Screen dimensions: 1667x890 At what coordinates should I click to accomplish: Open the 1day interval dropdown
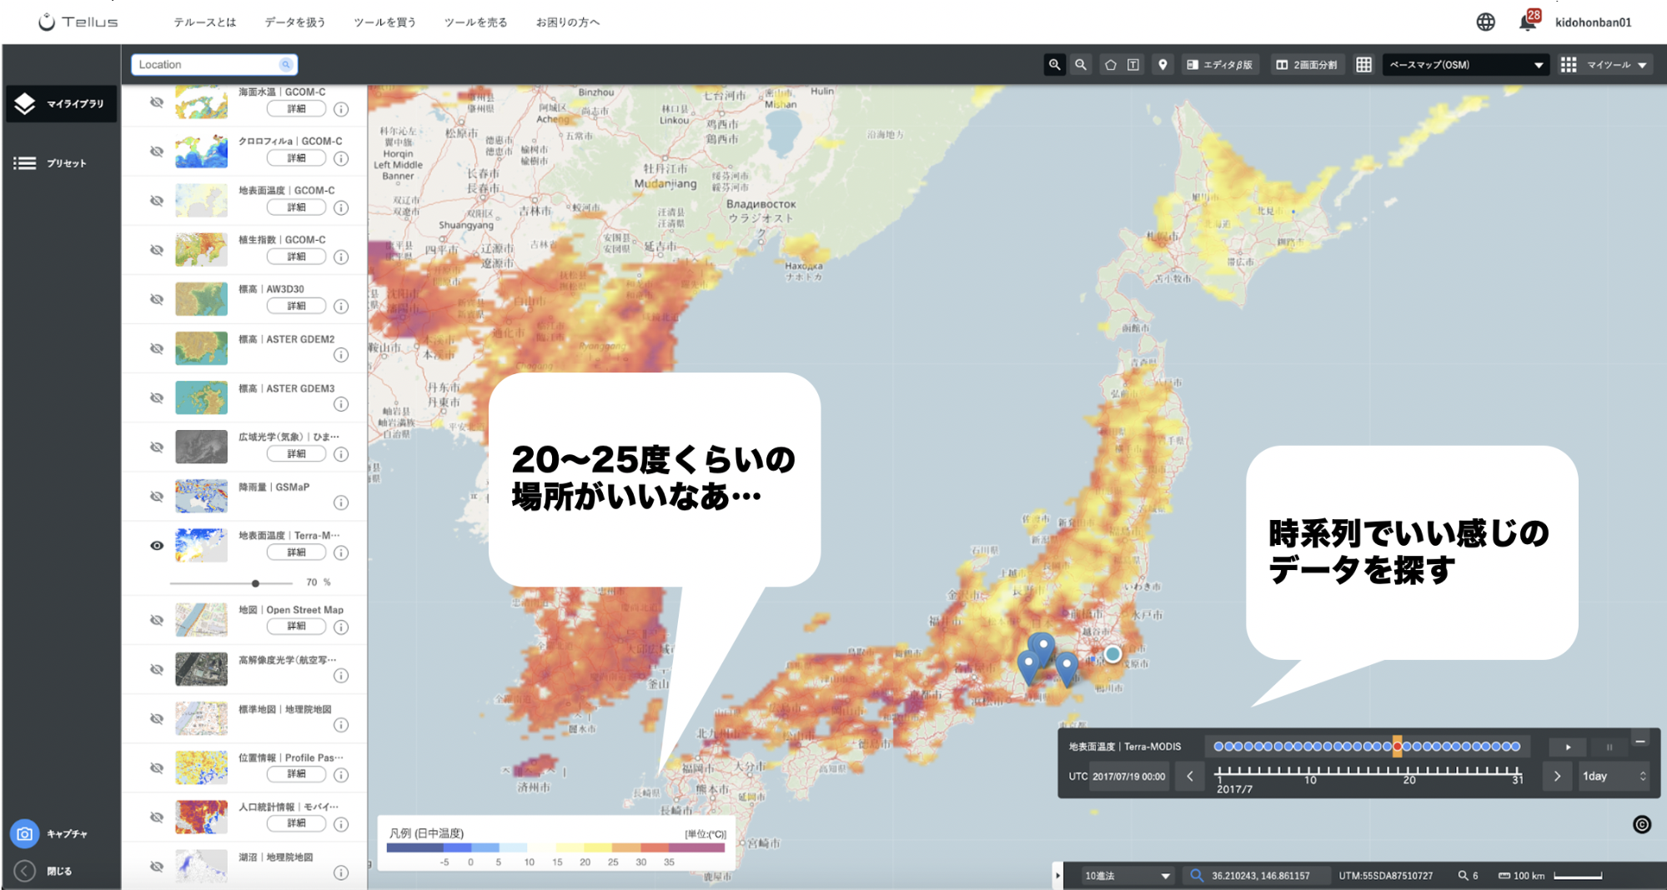click(x=1614, y=777)
